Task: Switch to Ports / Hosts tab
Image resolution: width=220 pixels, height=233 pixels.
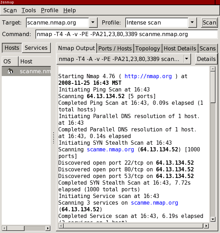Action: [x=115, y=48]
